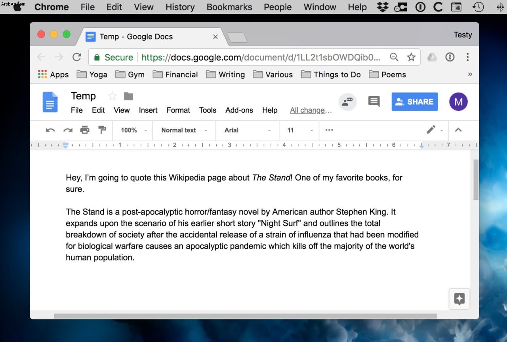This screenshot has width=507, height=342.
Task: Open the Writing bookmarks folder
Action: [225, 74]
